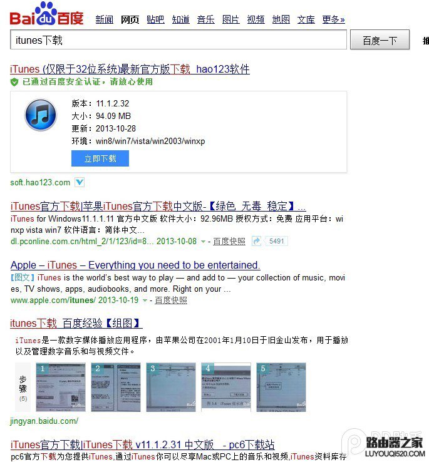Screen dimensions: 429x462
Task: Open the hao123软件 iTunes 32位 result title
Action: 130,69
